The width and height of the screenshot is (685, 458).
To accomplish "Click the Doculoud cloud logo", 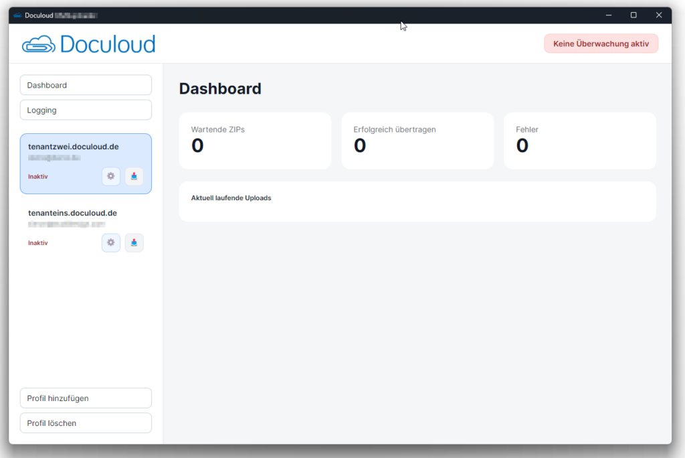I will [x=89, y=44].
